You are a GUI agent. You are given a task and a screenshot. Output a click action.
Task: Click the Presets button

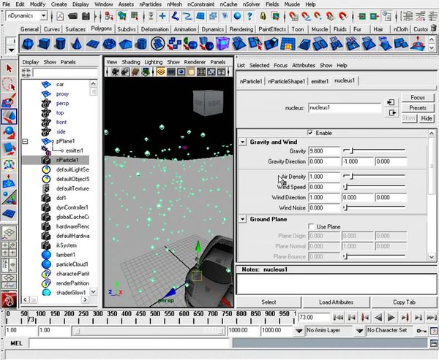pyautogui.click(x=418, y=107)
